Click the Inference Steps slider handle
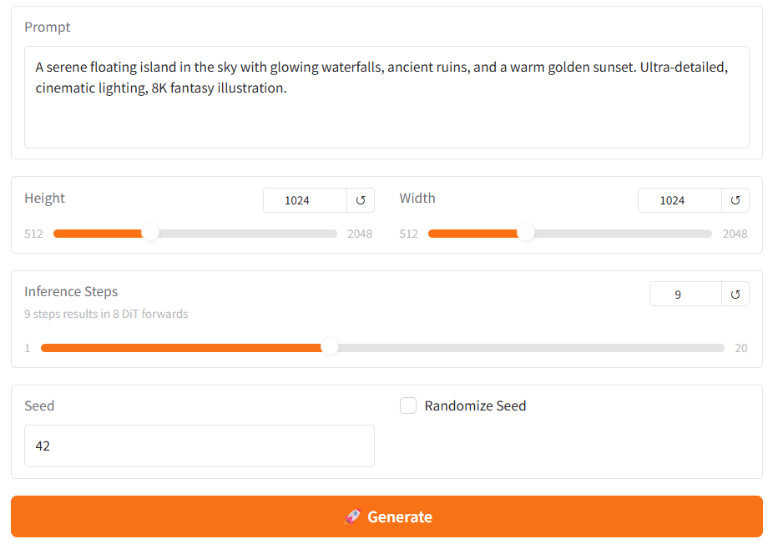The width and height of the screenshot is (778, 549). 331,348
